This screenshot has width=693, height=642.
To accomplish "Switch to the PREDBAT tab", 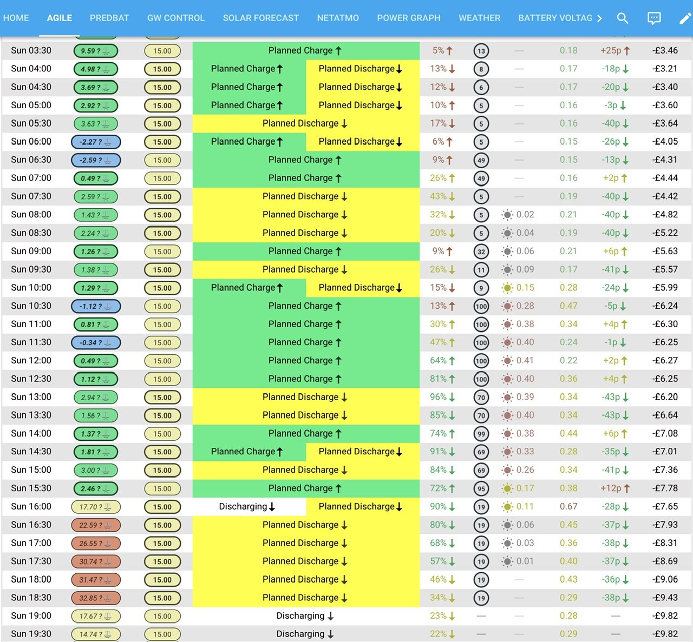I will (x=109, y=18).
